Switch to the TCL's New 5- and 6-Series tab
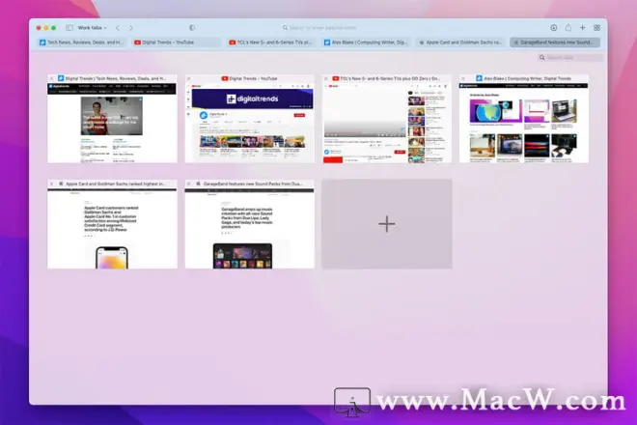 (x=271, y=42)
